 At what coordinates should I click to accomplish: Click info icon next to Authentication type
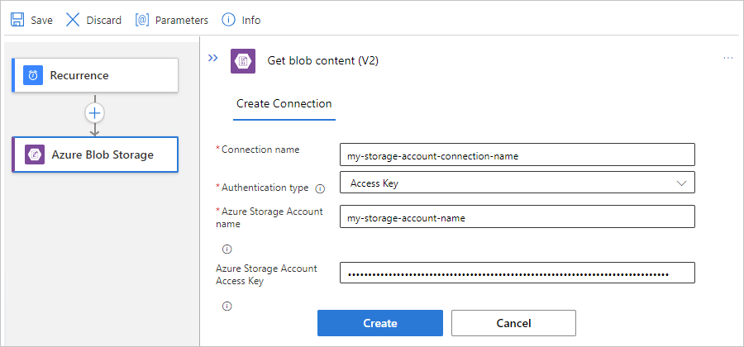tap(320, 188)
